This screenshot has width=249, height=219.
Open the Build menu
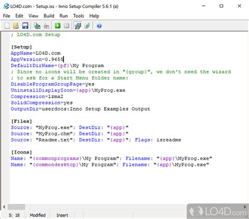click(49, 16)
